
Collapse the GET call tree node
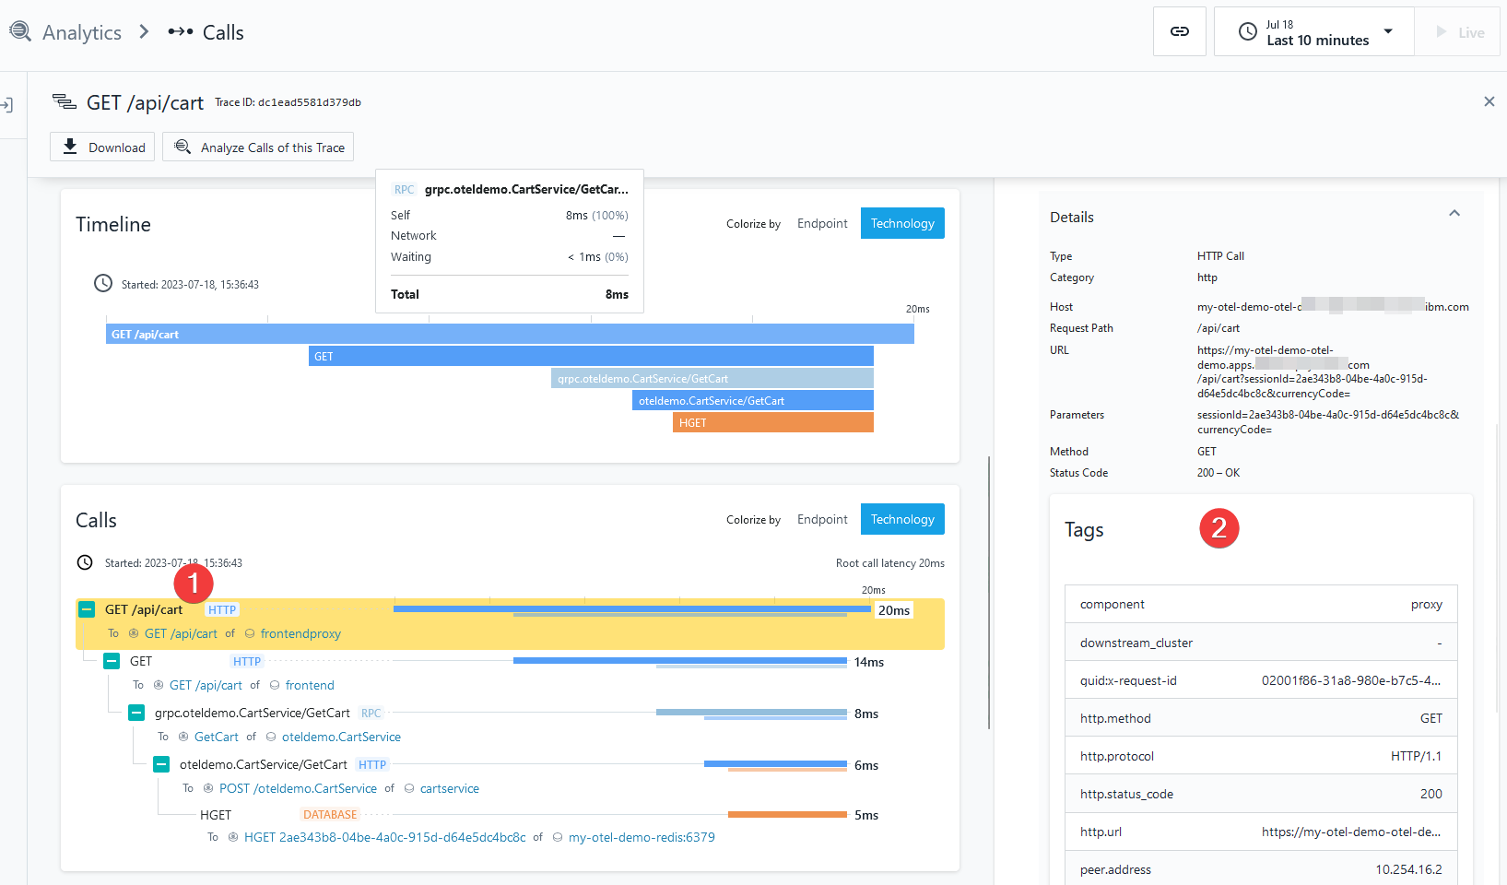point(112,661)
